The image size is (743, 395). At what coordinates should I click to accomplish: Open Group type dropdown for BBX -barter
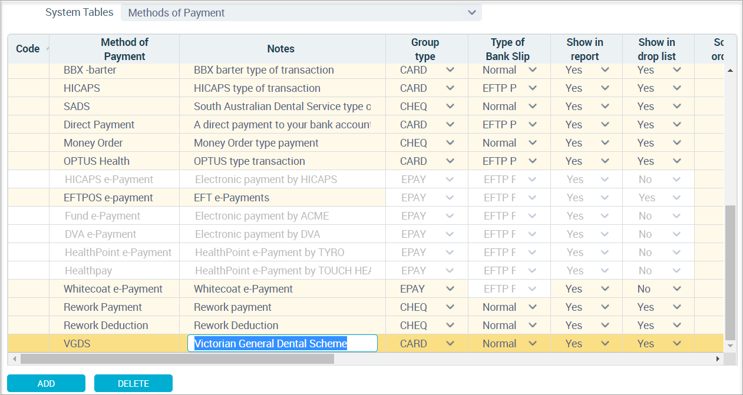point(450,69)
